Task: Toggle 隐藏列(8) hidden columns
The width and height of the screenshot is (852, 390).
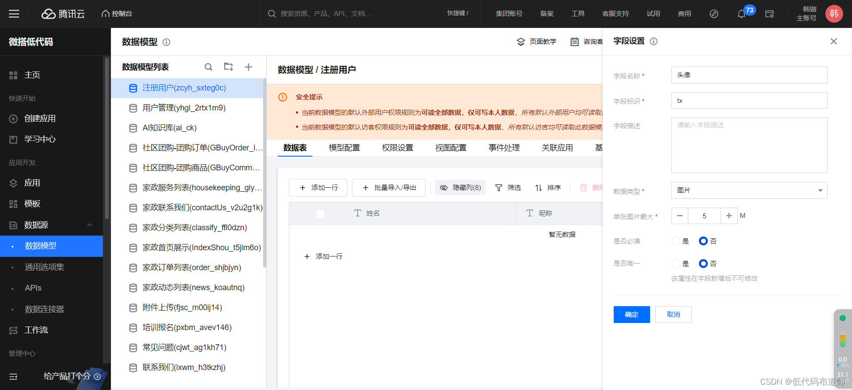Action: [x=460, y=188]
